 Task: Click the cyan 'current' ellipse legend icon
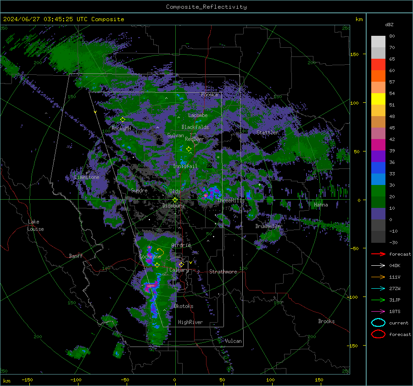[378, 323]
